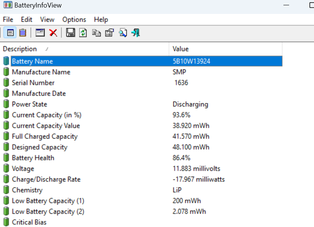
Task: Click battery icon beside Battery Health
Action: click(6, 157)
